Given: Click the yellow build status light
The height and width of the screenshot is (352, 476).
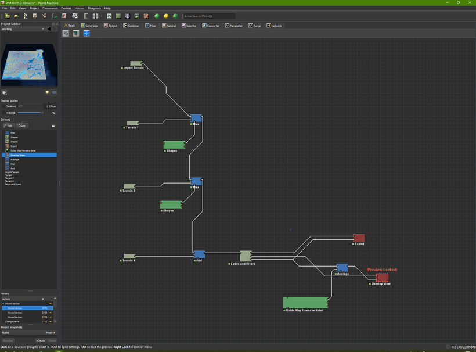Looking at the screenshot, I should [166, 16].
